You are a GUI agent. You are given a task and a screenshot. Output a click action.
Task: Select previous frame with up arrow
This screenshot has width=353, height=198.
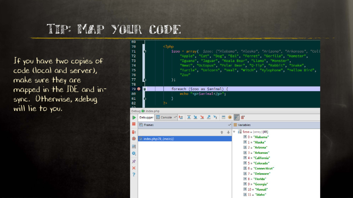tap(222, 132)
